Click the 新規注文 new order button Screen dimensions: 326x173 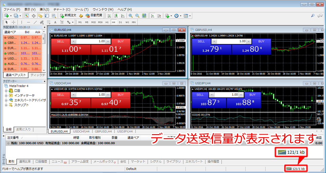[x=68, y=16]
